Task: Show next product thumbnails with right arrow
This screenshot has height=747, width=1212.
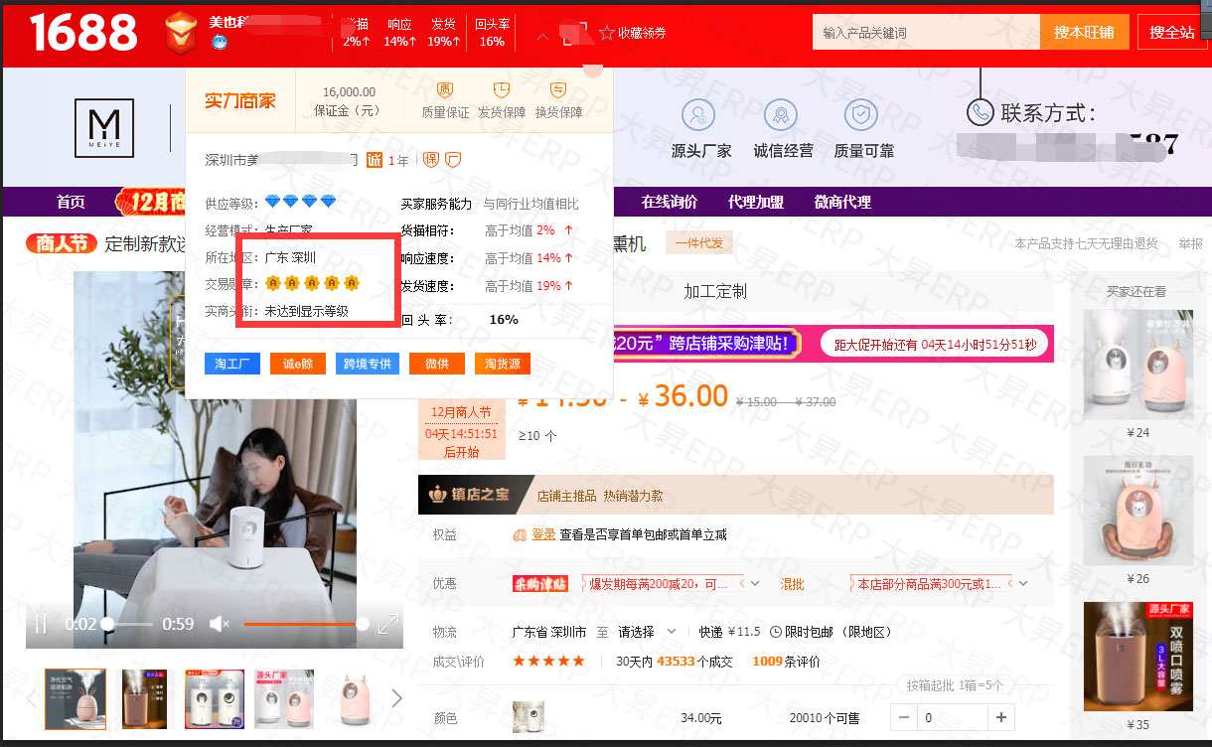Action: tap(397, 697)
